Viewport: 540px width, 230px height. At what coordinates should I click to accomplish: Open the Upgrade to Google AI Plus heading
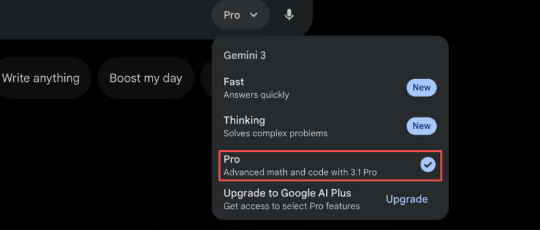(x=287, y=193)
